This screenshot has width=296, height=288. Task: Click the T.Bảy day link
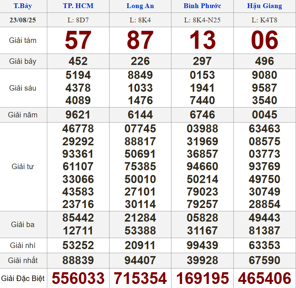pos(23,6)
